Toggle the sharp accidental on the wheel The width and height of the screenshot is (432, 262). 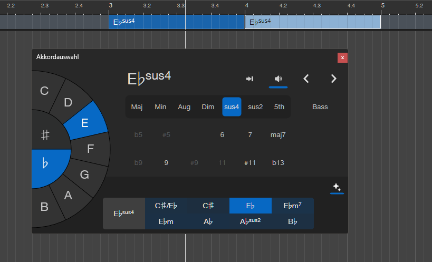point(45,135)
